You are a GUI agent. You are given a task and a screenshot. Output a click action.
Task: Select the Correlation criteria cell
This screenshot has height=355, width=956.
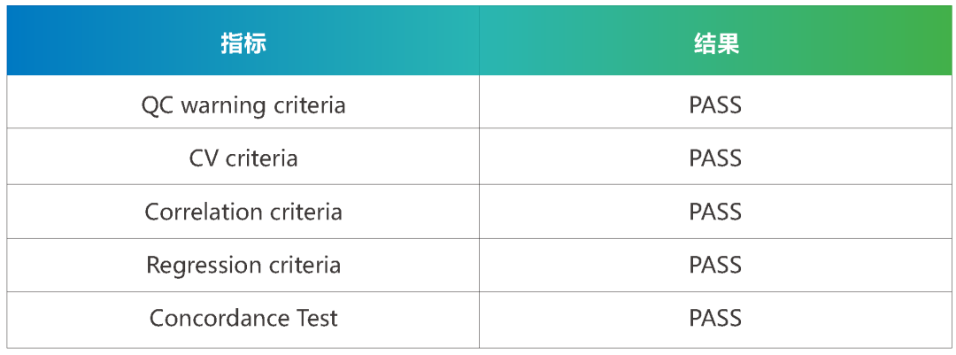coord(243,212)
